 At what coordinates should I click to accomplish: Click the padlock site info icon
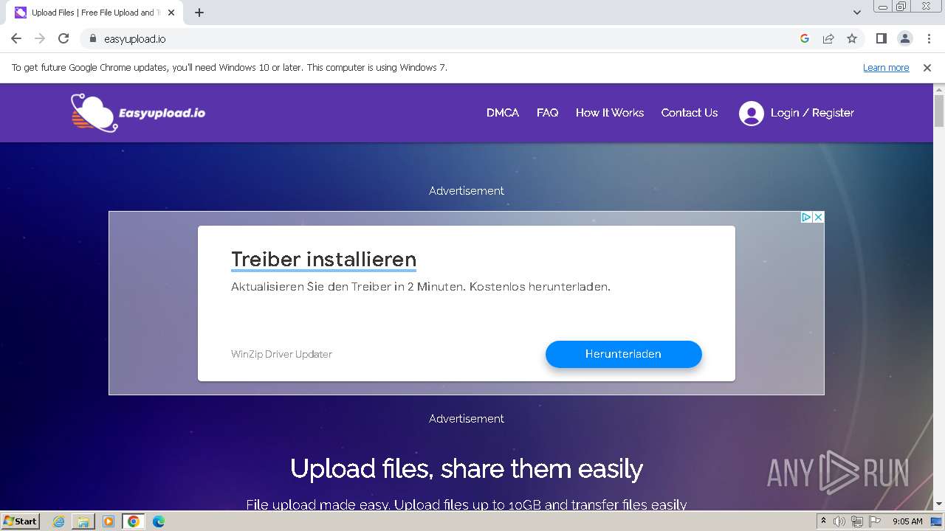(93, 38)
